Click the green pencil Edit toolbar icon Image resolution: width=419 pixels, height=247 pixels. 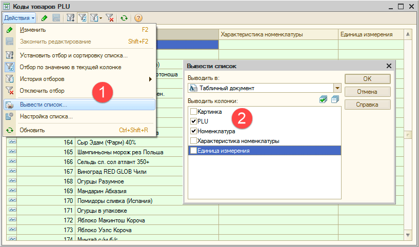(x=45, y=18)
